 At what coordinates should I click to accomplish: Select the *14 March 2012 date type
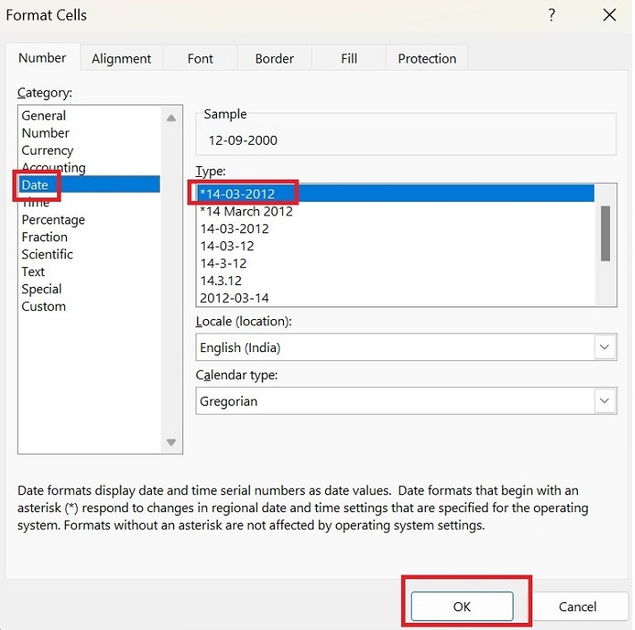pos(246,212)
